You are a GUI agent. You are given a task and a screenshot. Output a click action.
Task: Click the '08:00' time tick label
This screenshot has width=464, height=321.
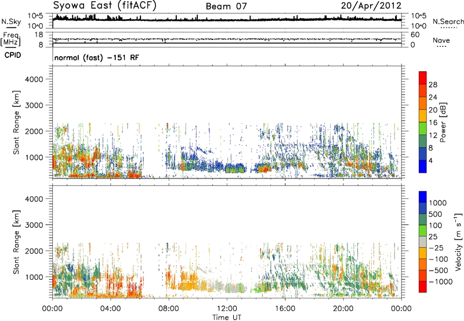pos(169,309)
